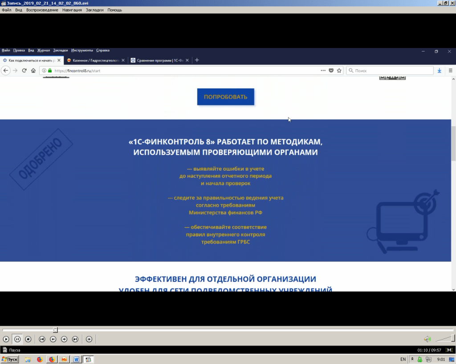Screen dimensions: 456x364
Task: Open the Файл menu of the player
Action: point(7,10)
